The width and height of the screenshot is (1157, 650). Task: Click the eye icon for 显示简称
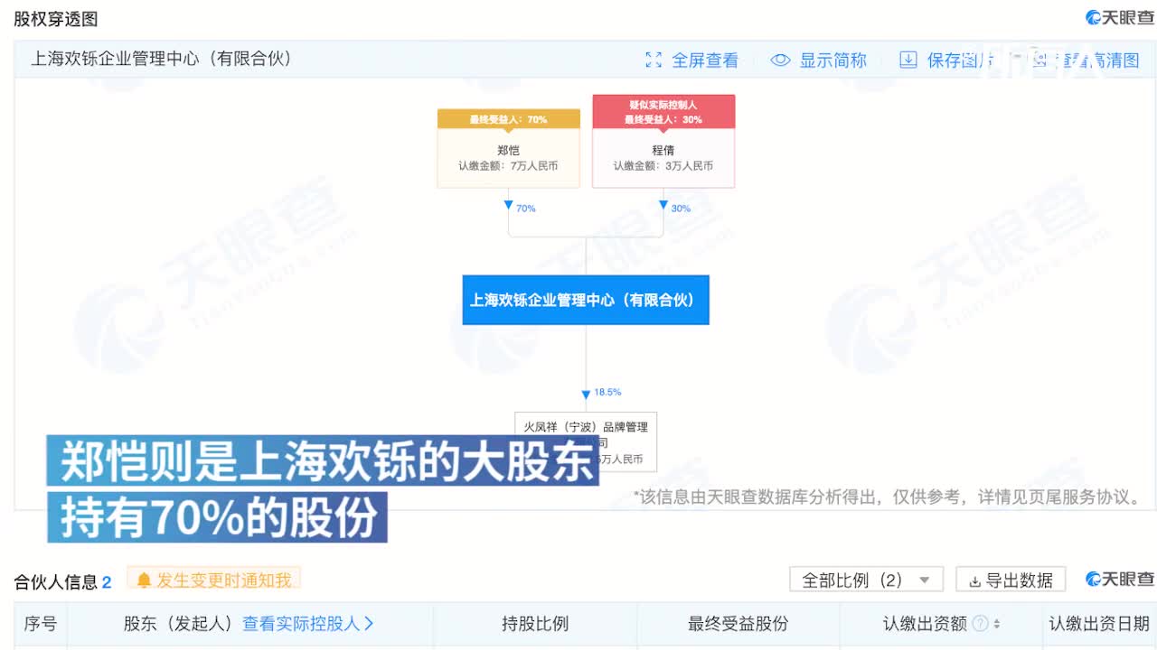[x=780, y=60]
